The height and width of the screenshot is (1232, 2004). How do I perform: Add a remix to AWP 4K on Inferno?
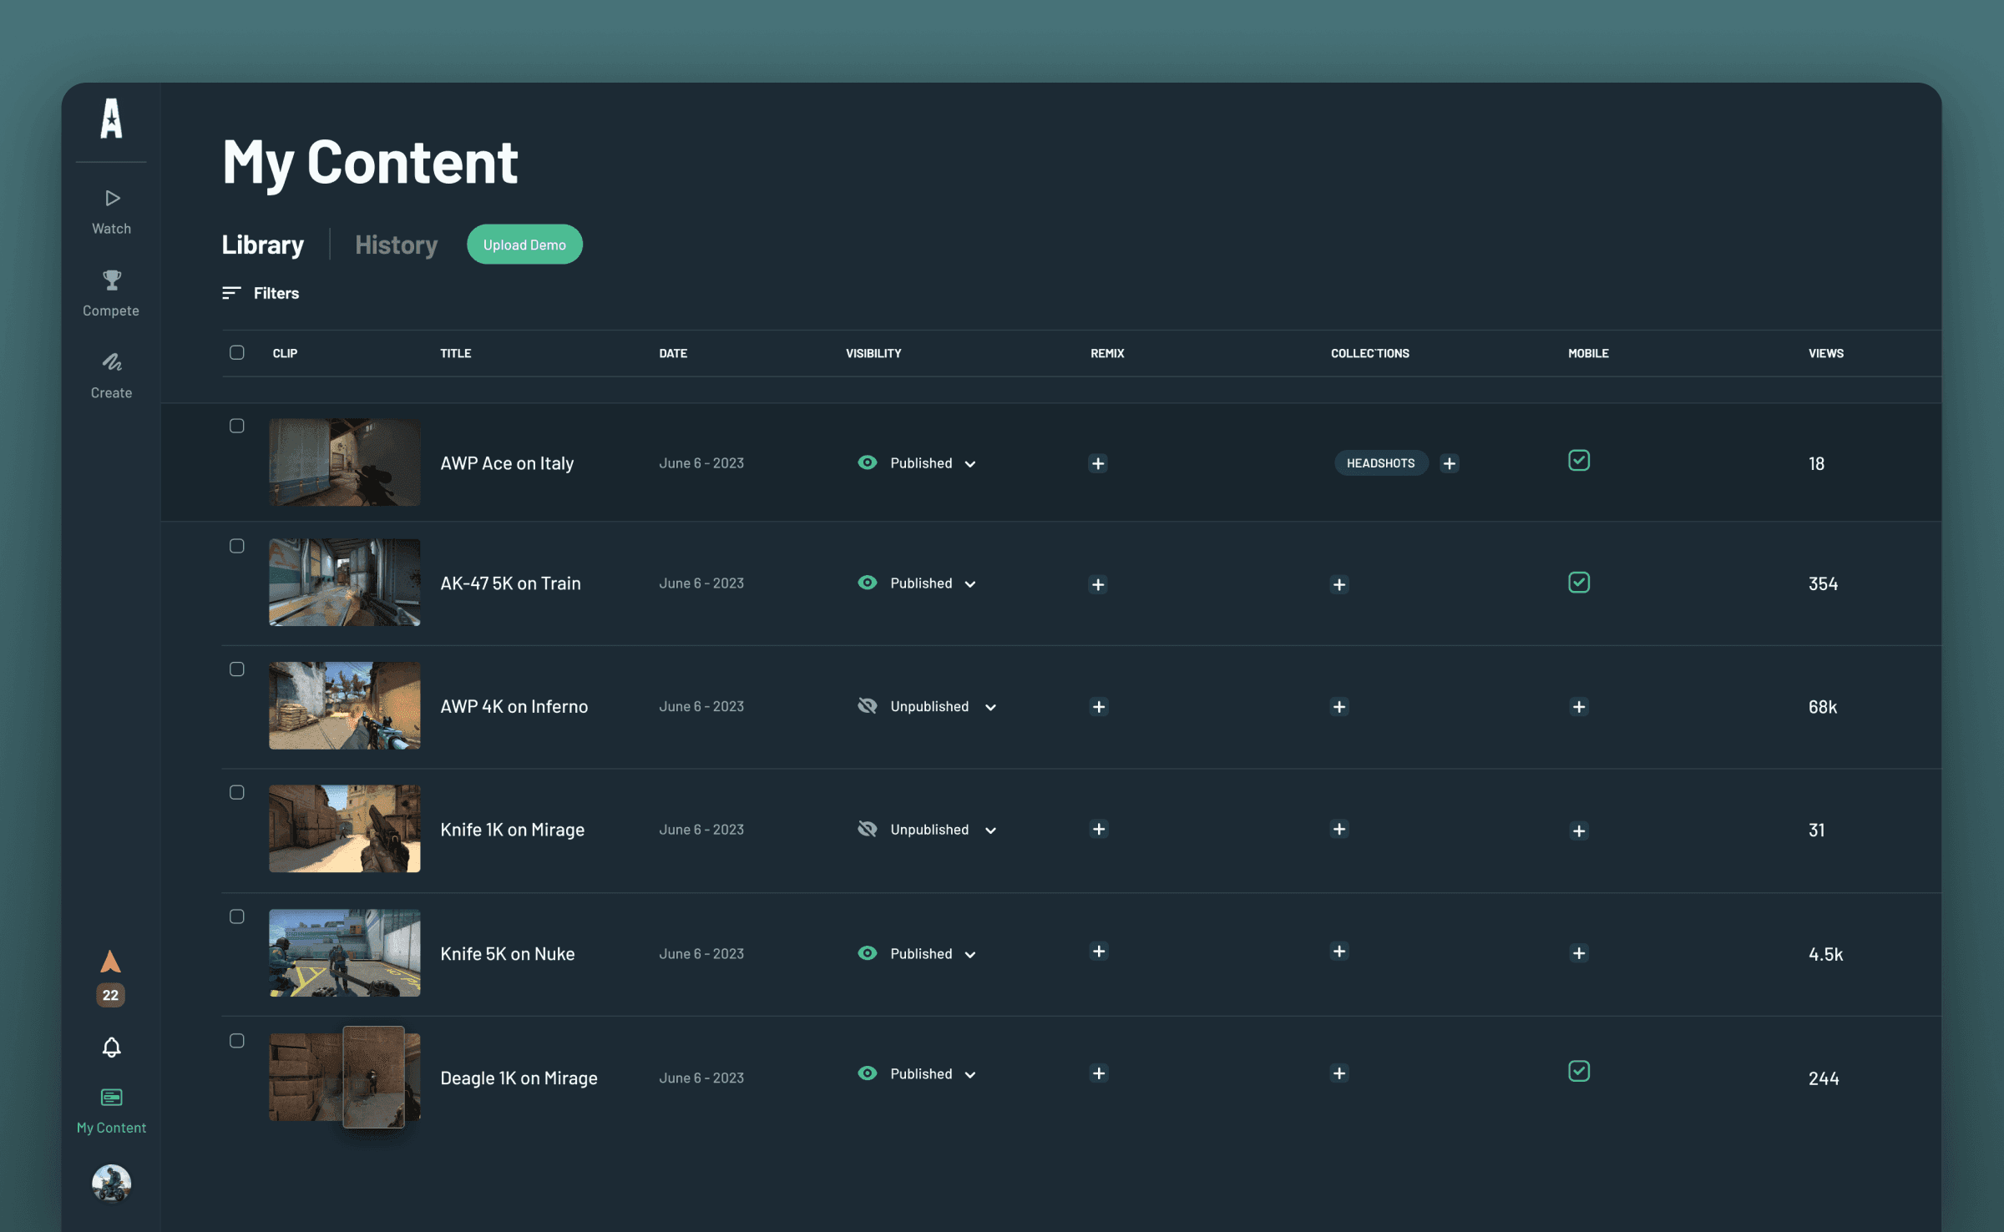click(x=1099, y=707)
